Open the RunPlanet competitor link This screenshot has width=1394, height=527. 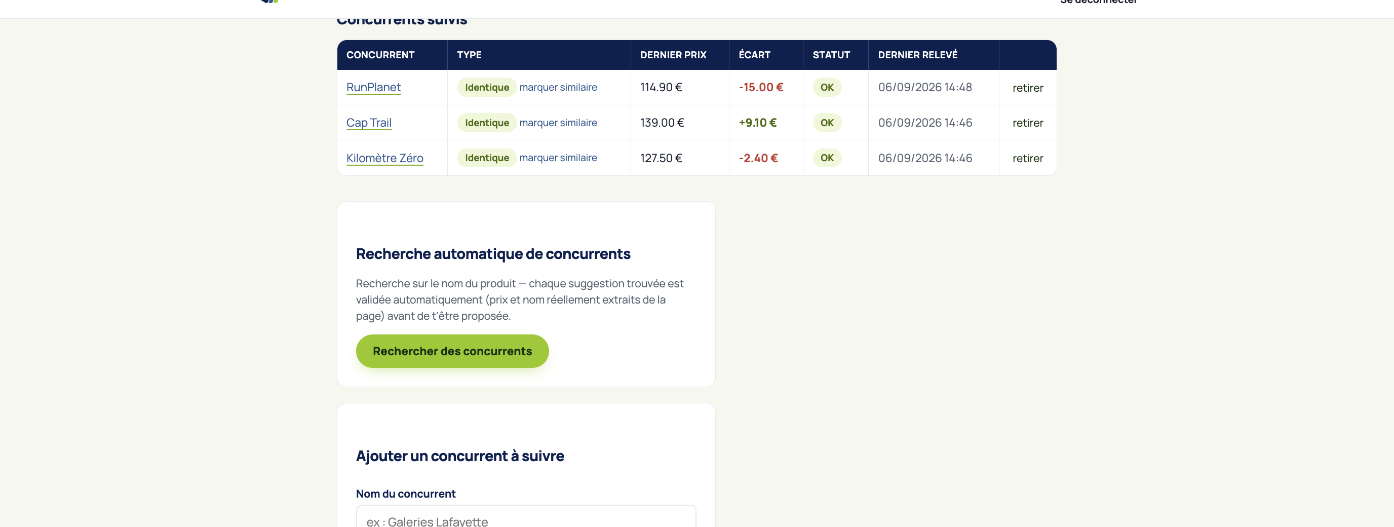(373, 87)
